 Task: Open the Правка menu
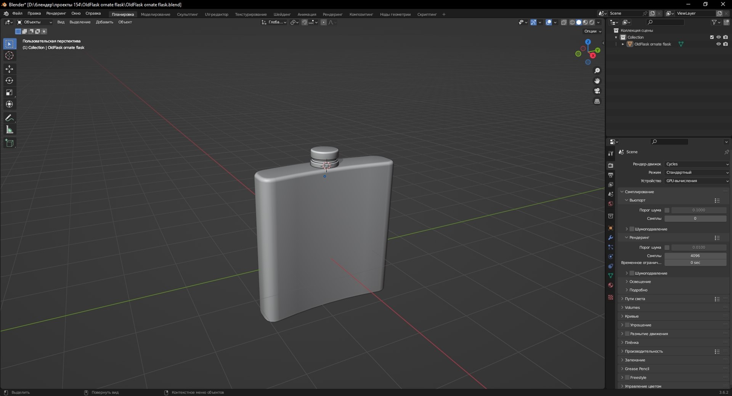click(x=34, y=13)
